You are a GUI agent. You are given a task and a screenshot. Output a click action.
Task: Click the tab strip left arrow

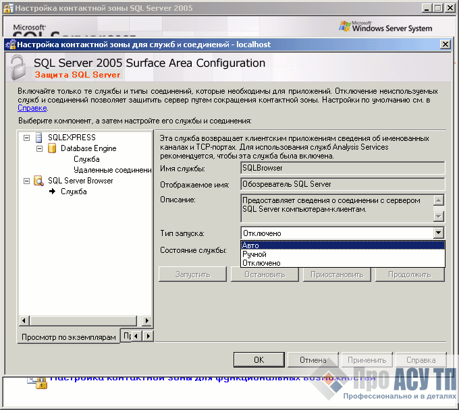point(136,336)
